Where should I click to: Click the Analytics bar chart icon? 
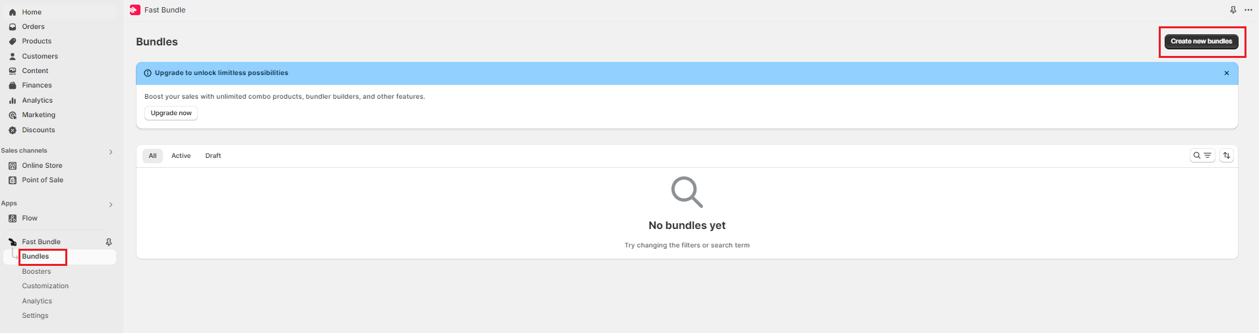click(13, 101)
